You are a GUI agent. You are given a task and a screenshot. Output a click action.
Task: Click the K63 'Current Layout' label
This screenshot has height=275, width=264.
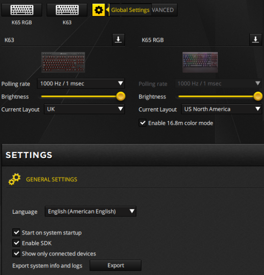click(20, 109)
